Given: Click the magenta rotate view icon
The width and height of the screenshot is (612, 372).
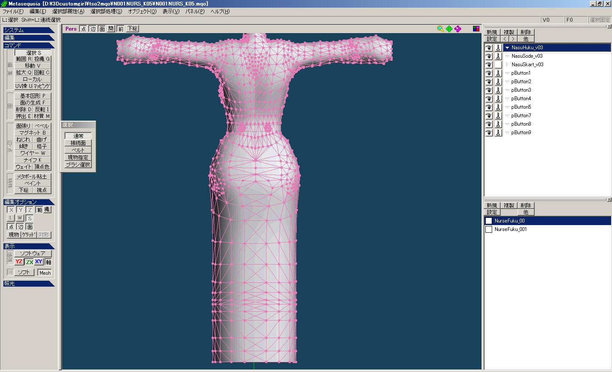Looking at the screenshot, I should tap(458, 28).
